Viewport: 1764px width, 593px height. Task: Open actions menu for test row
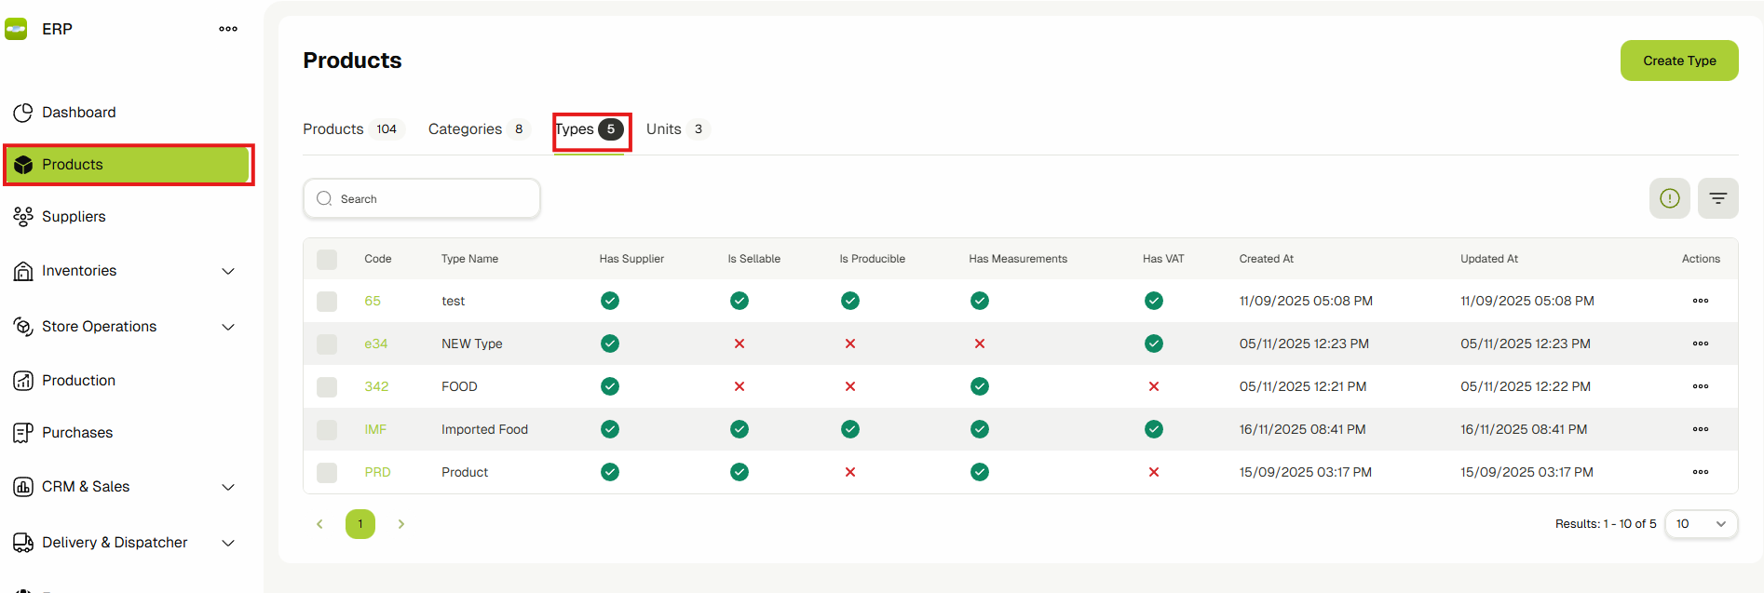(x=1700, y=301)
